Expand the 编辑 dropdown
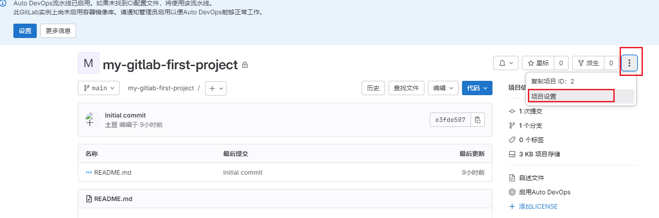The height and width of the screenshot is (218, 659). pos(443,88)
